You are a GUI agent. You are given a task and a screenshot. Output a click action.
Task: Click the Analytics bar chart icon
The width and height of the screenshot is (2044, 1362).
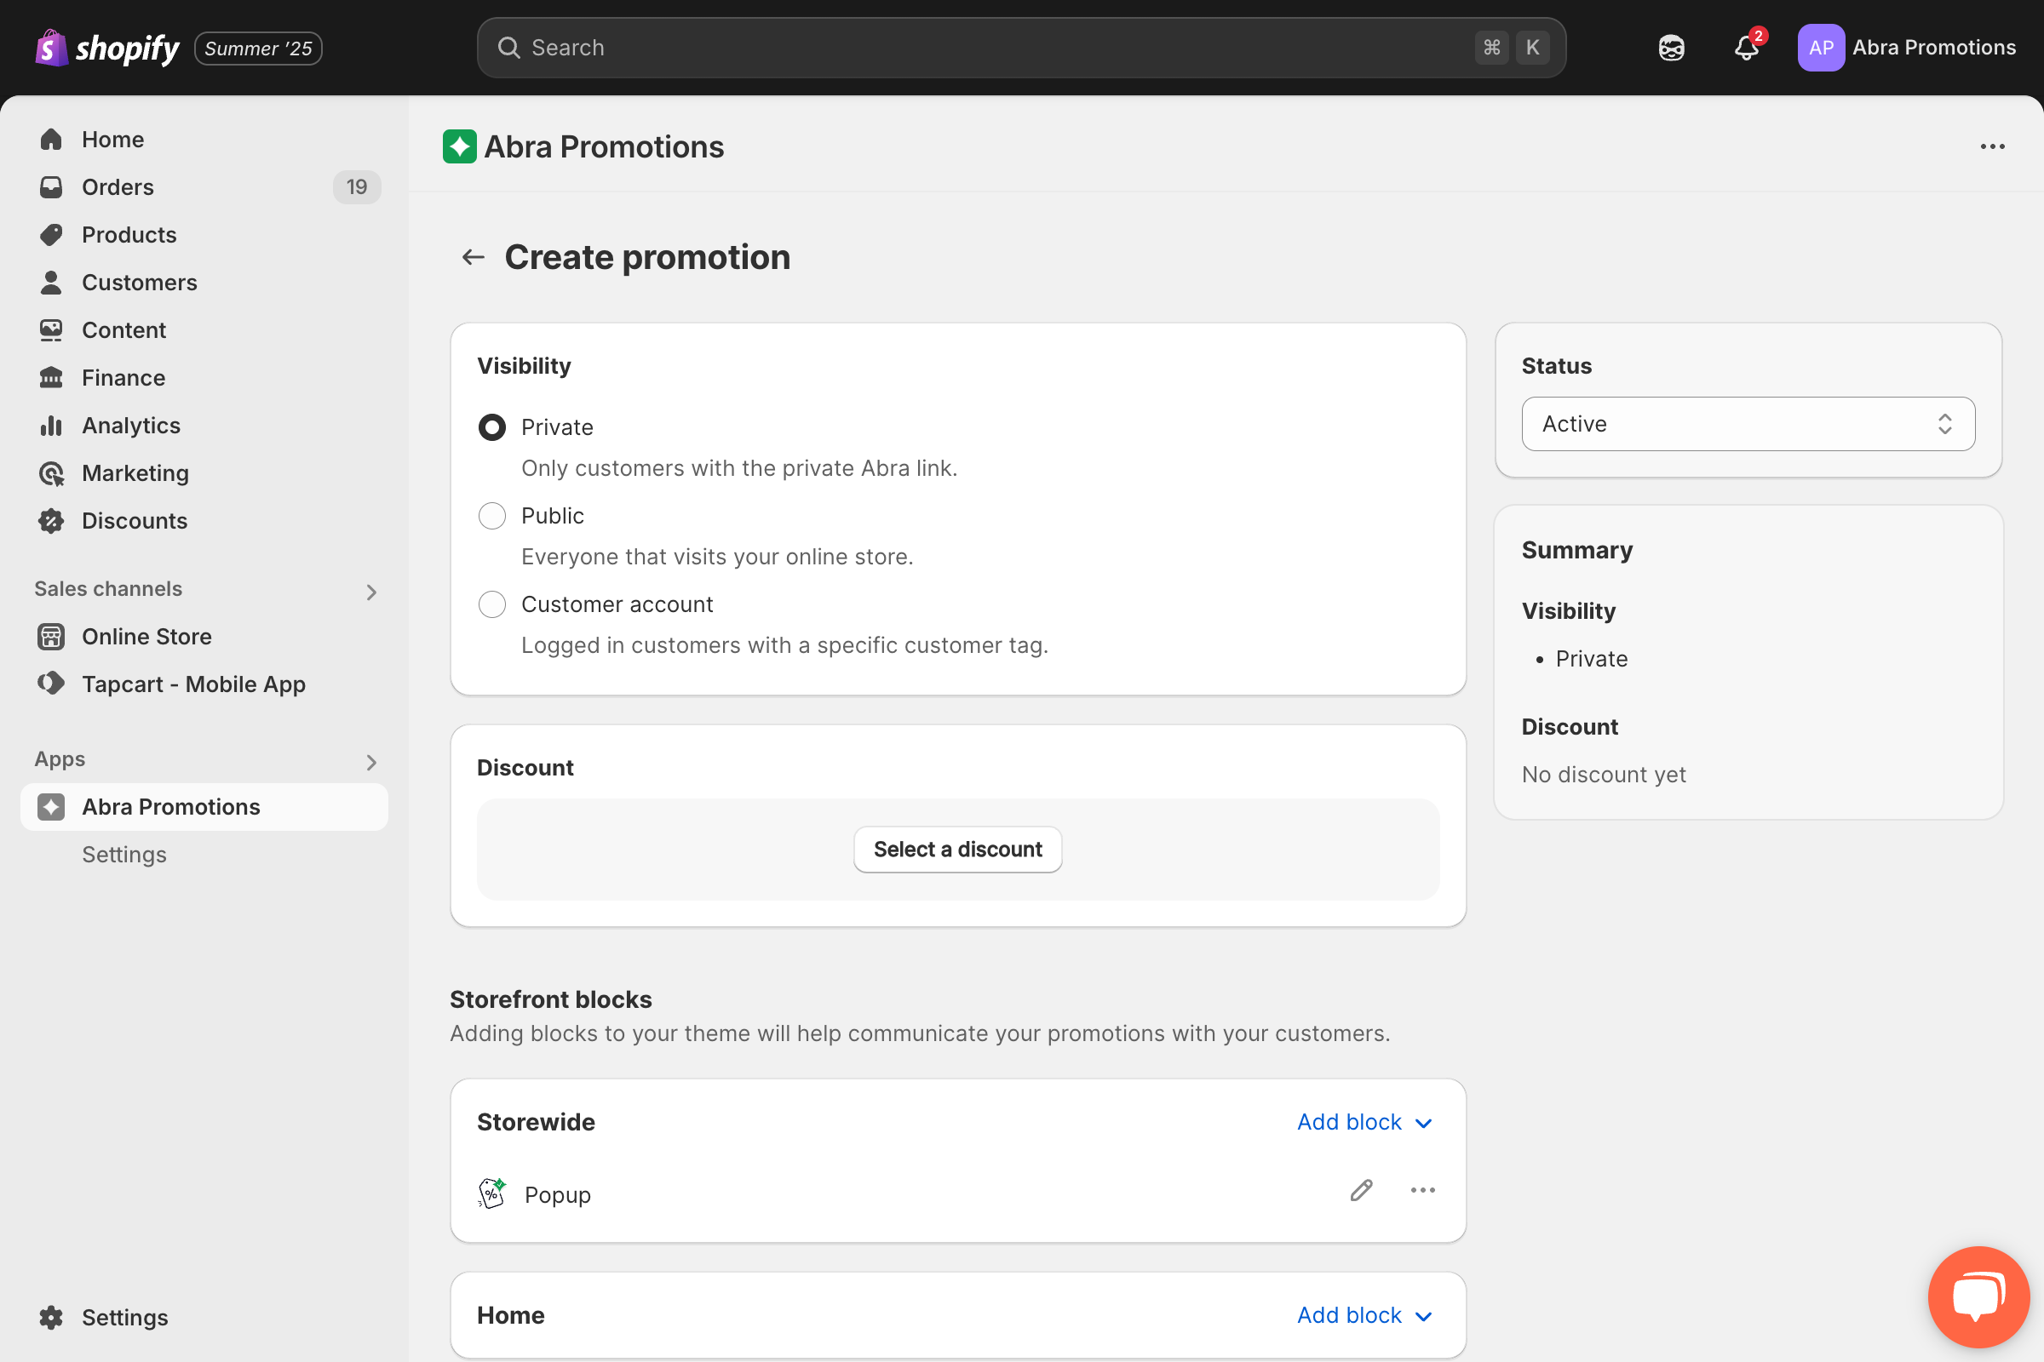51,426
